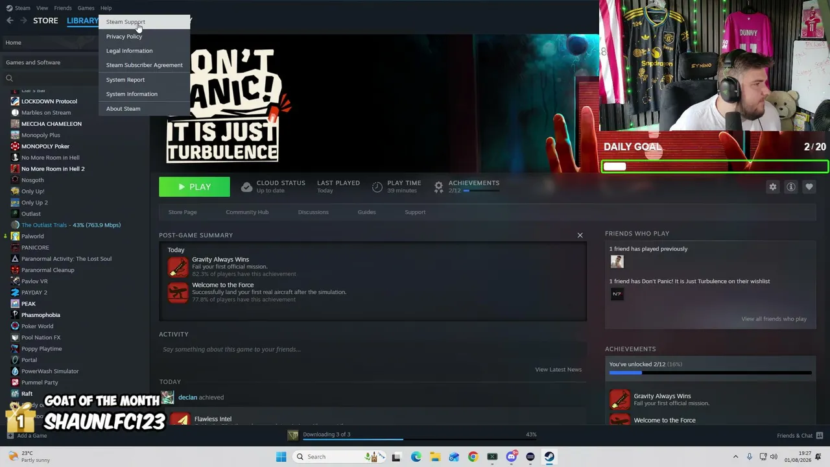830x467 pixels.
Task: Select Legal Information menu entry
Action: (144, 51)
